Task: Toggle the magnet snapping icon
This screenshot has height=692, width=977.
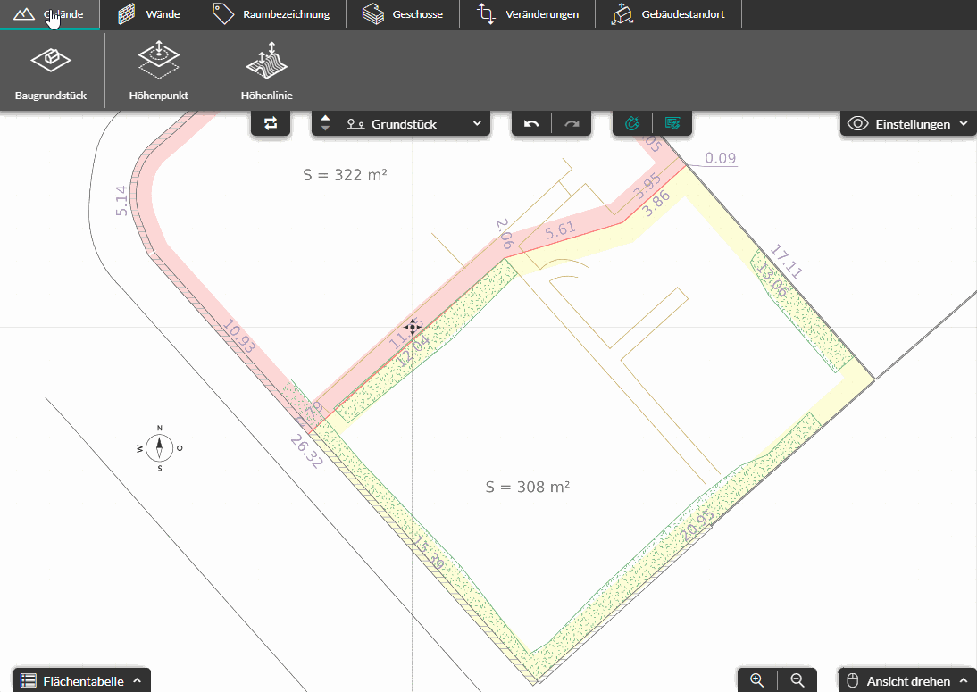Action: (632, 123)
